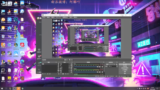The image size is (160, 90).
Task: Open the Edit menu in OBS
Action: click(48, 17)
